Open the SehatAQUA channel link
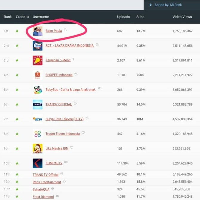Screen dimensions: 200x200 (41, 190)
